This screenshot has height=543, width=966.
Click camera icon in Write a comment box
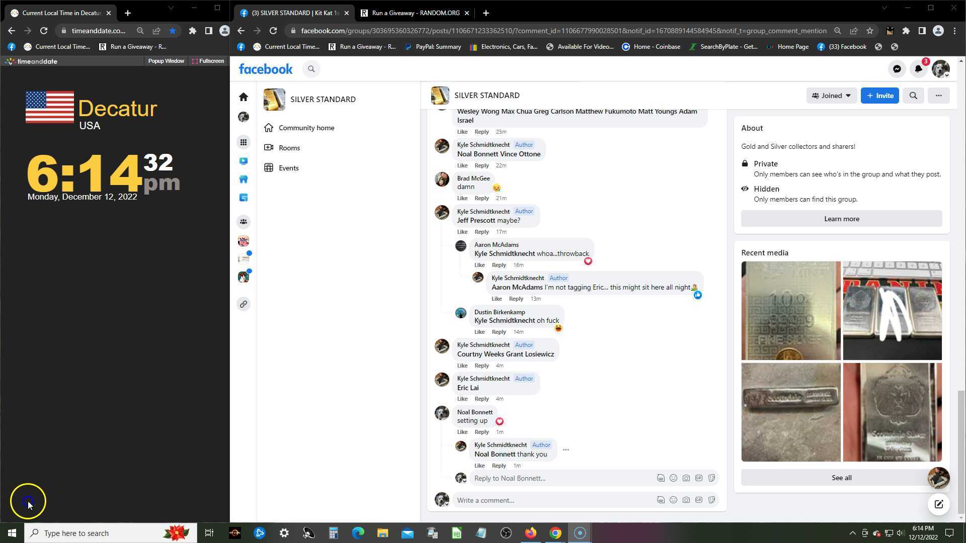click(686, 500)
